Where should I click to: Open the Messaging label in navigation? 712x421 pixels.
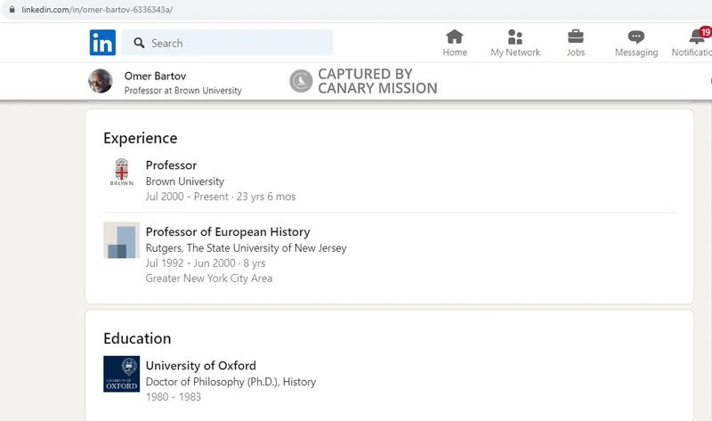click(x=636, y=53)
